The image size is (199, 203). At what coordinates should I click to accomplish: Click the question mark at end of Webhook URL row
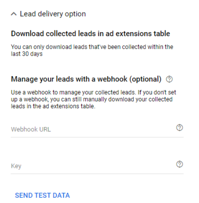tap(179, 128)
